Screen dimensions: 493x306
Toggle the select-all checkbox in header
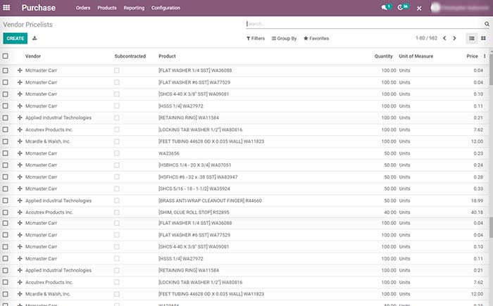[6, 56]
